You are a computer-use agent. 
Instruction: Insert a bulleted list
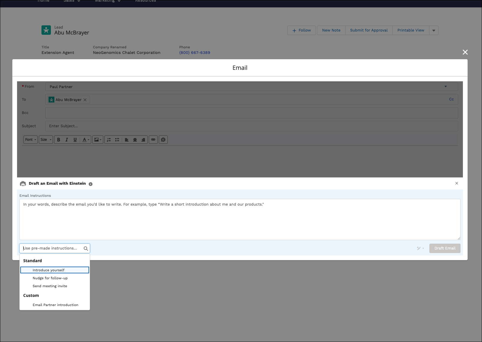click(117, 140)
